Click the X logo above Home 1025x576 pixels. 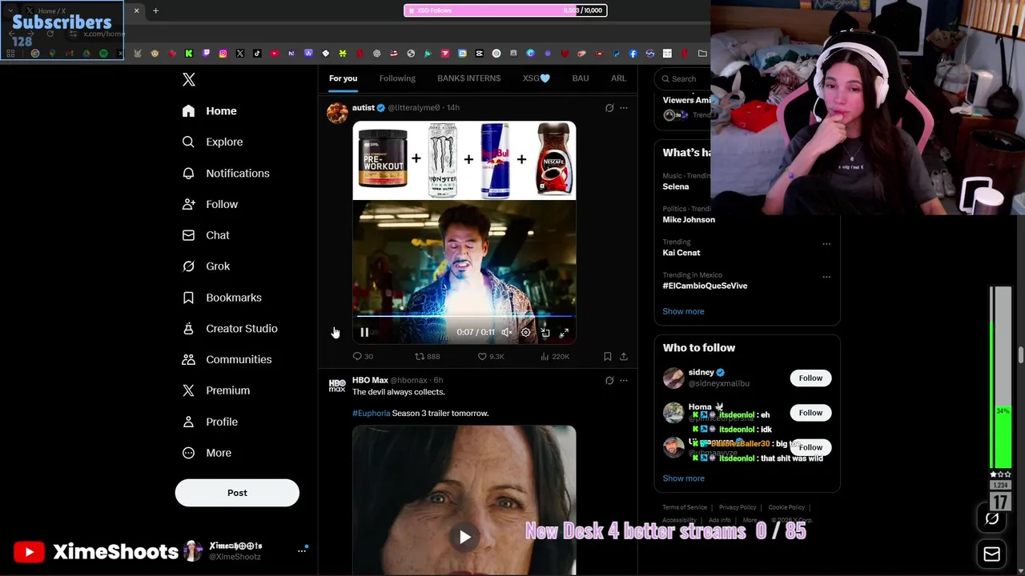point(189,79)
